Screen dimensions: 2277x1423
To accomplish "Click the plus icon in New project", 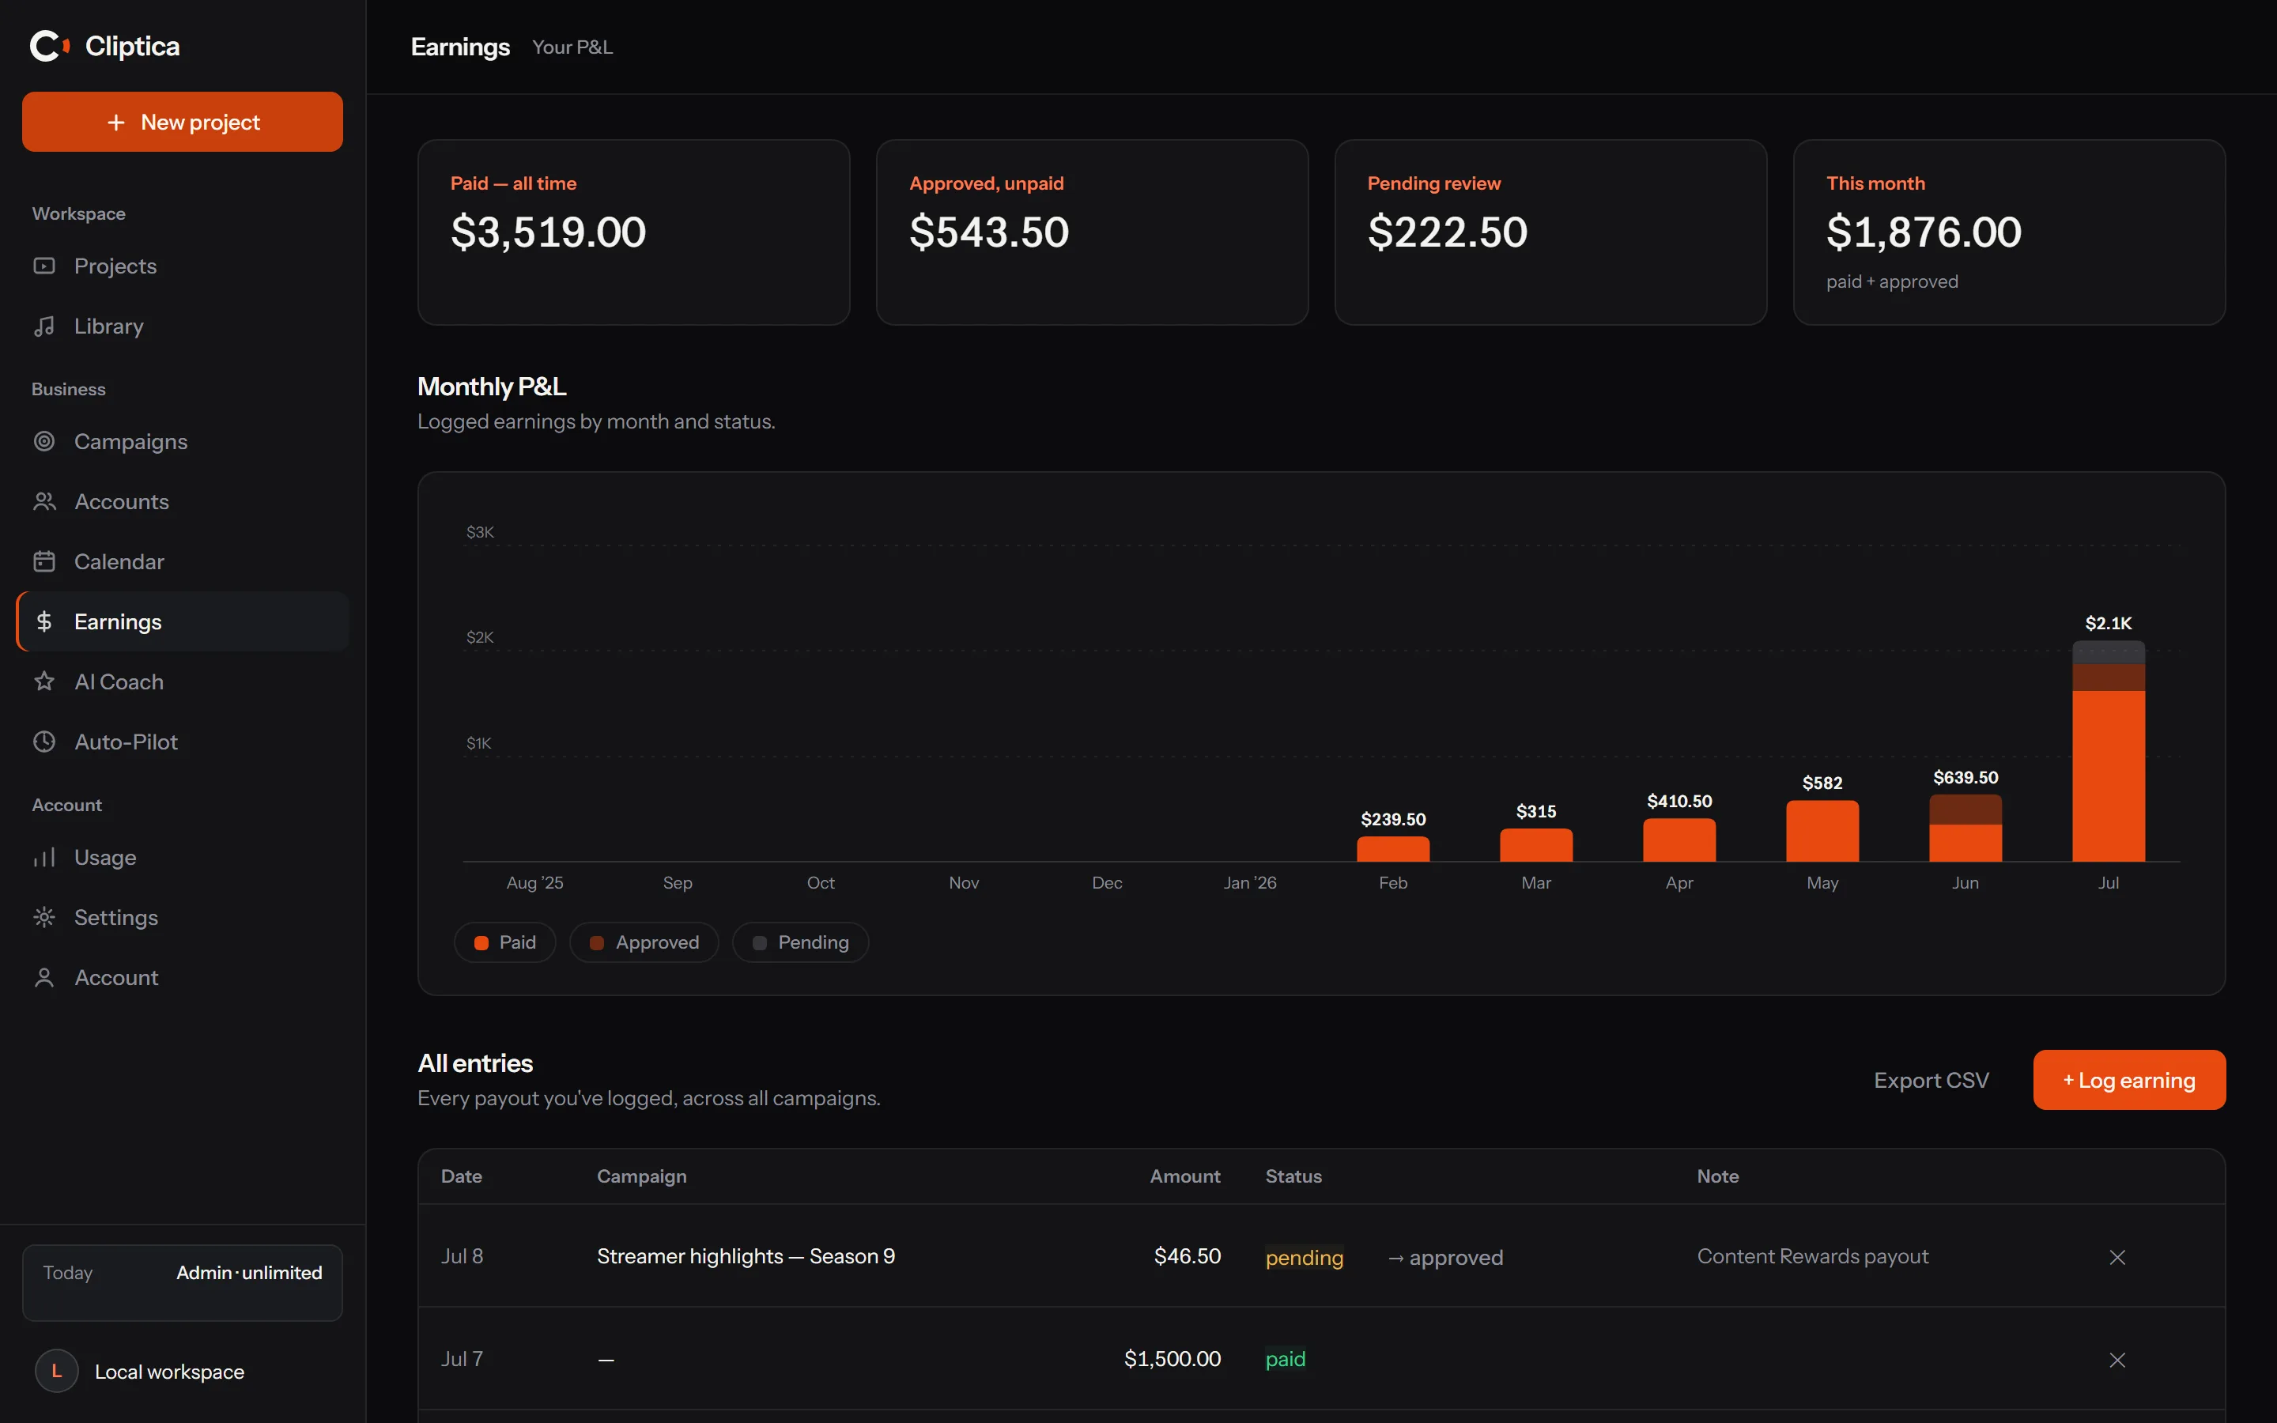I will pos(115,123).
